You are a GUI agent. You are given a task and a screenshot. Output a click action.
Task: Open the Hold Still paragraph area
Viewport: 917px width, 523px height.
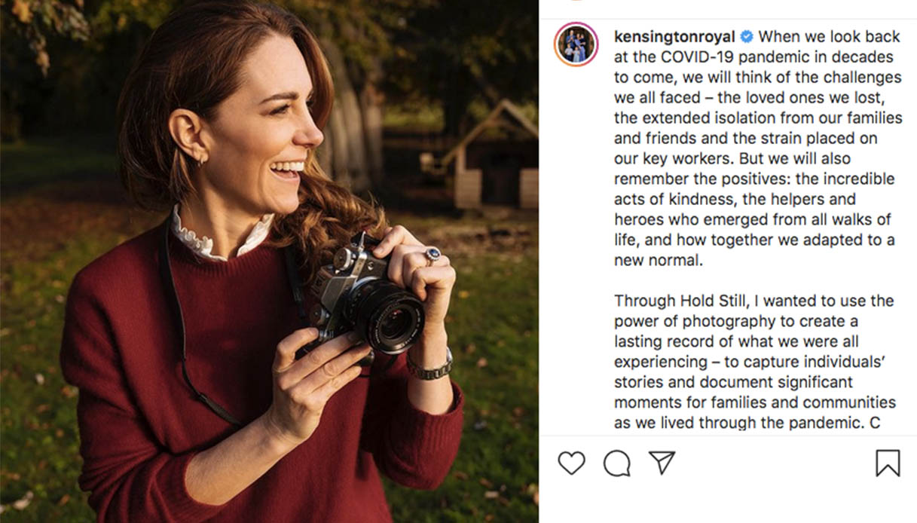[x=753, y=362]
